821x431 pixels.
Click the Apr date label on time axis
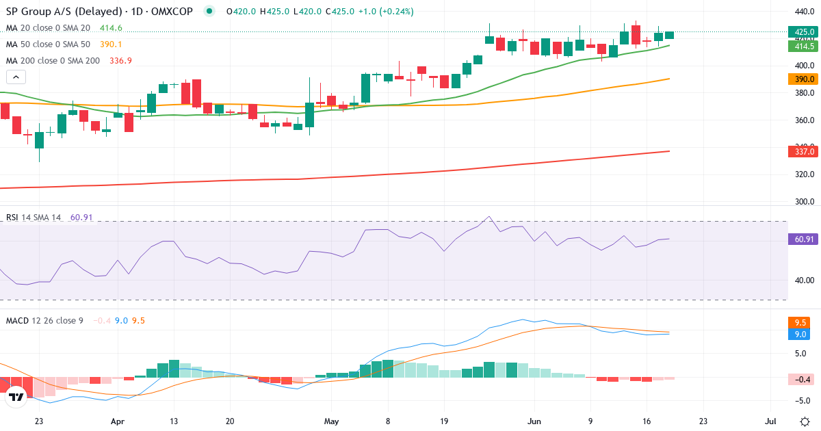tap(118, 421)
